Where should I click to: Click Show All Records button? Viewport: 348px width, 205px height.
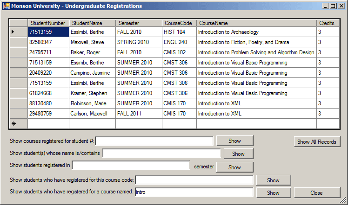317,142
